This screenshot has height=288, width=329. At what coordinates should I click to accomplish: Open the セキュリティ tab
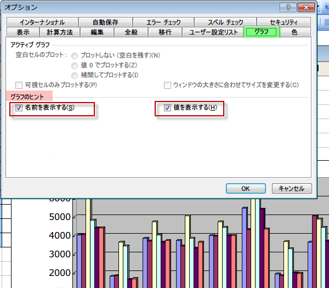point(283,22)
